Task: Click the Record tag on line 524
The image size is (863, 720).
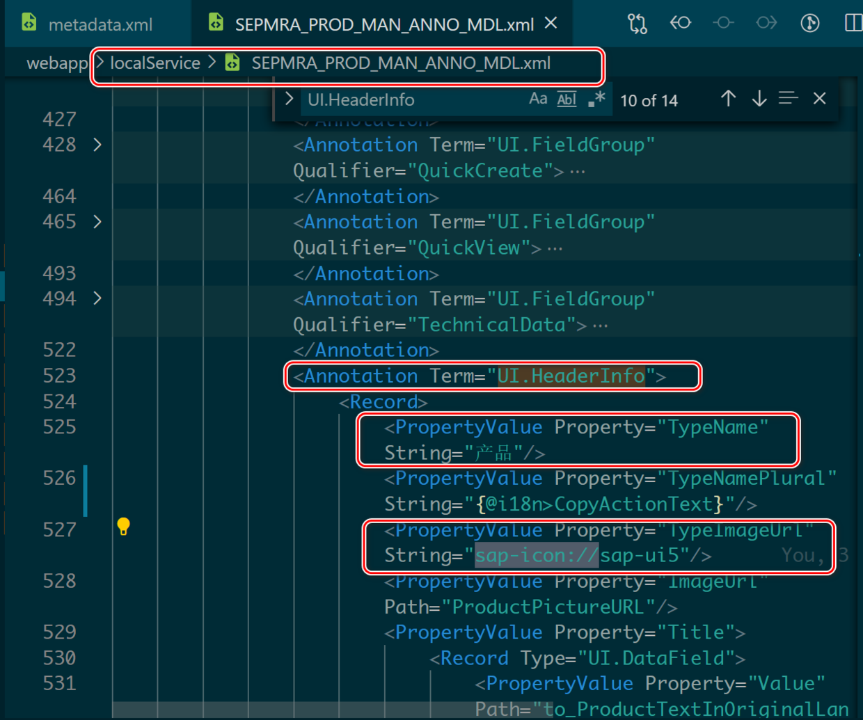Action: [383, 401]
